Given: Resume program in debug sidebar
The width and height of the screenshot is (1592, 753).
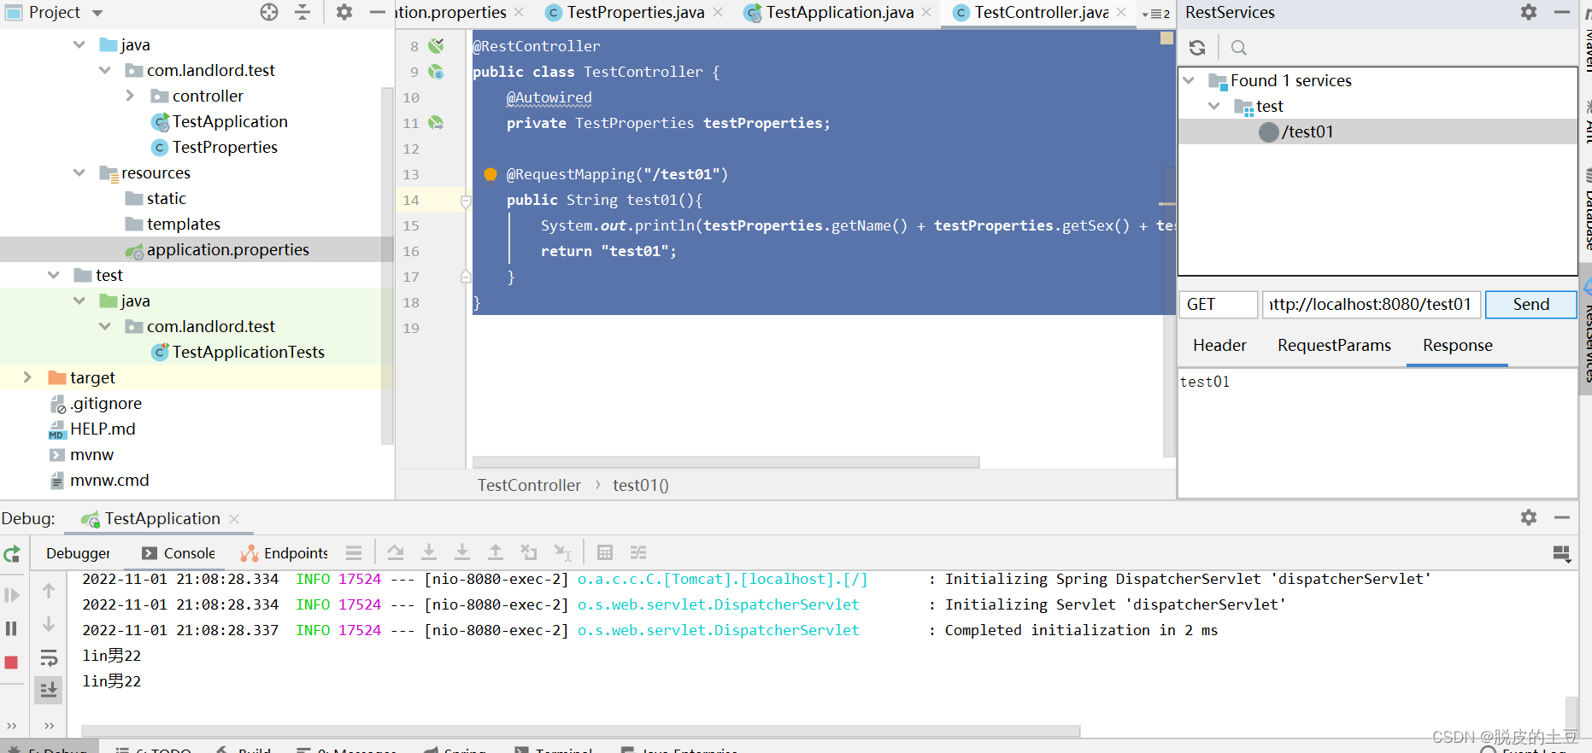Looking at the screenshot, I should [12, 595].
